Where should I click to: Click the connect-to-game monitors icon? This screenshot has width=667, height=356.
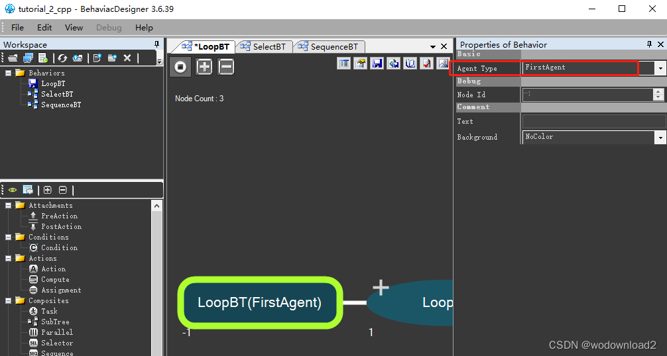(x=28, y=58)
